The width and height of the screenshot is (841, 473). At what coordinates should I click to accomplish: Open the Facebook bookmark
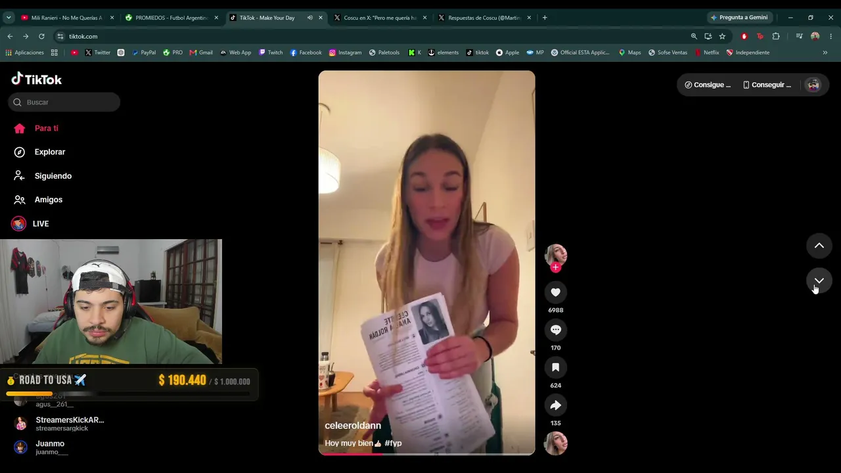pos(306,53)
